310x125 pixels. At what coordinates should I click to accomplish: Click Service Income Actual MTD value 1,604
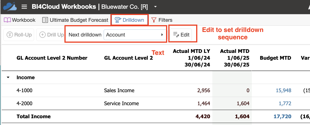[243, 103]
